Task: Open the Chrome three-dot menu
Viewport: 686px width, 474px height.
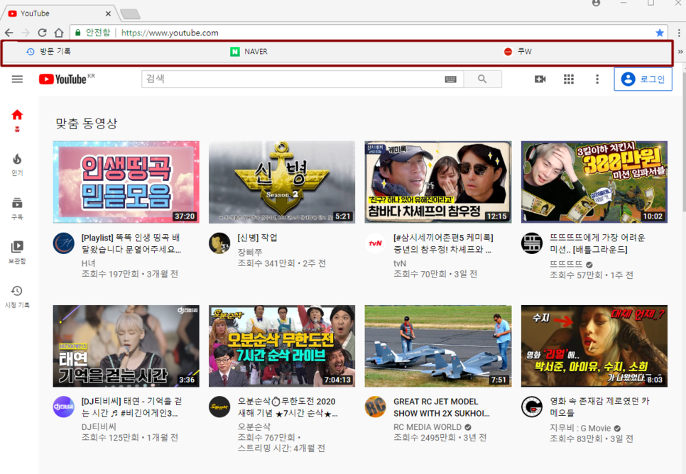Action: tap(679, 33)
